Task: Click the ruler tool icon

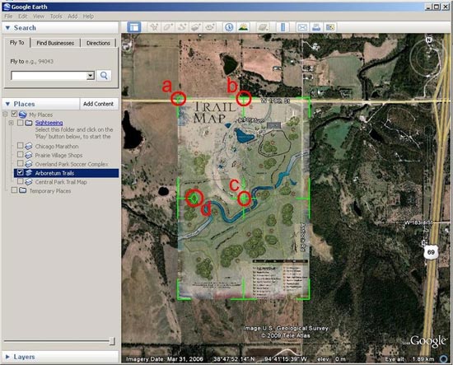Action: (283, 27)
